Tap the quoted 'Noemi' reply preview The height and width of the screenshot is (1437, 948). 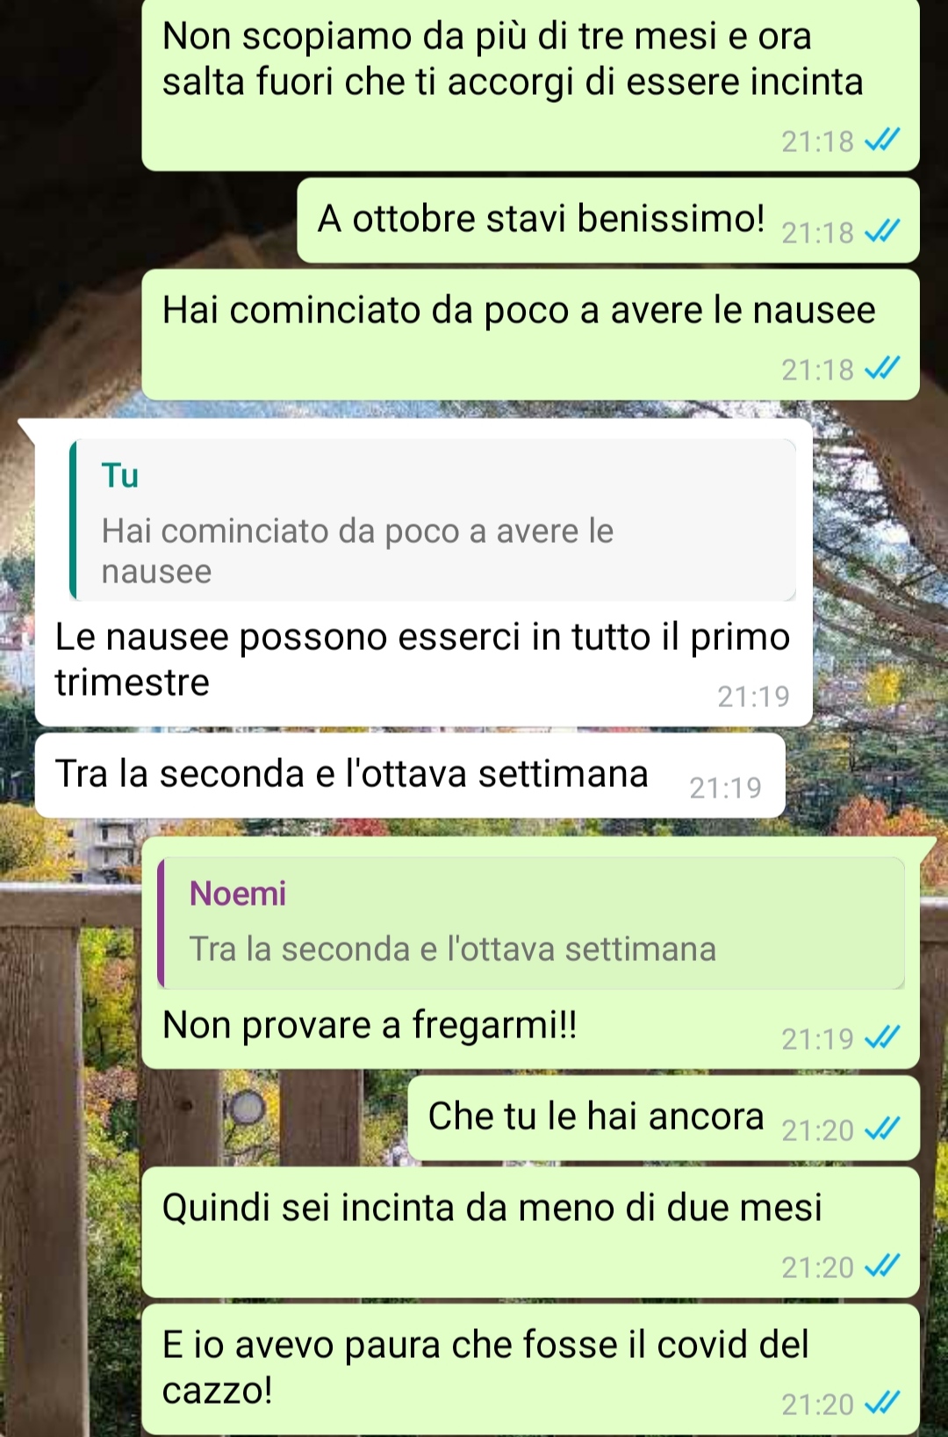(x=531, y=923)
